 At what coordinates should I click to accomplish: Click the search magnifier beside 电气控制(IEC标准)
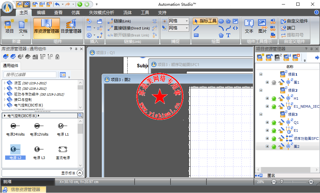tap(80, 116)
